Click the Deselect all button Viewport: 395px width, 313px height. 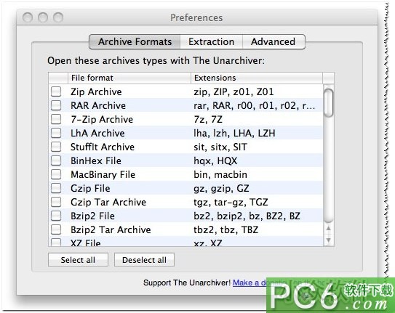click(144, 260)
